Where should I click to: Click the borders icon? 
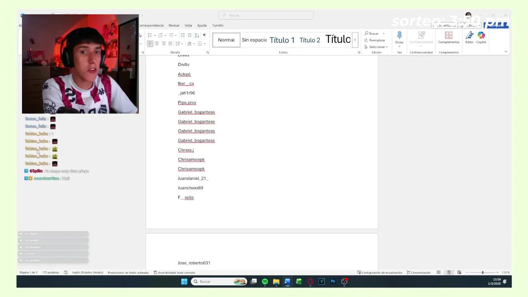click(200, 43)
